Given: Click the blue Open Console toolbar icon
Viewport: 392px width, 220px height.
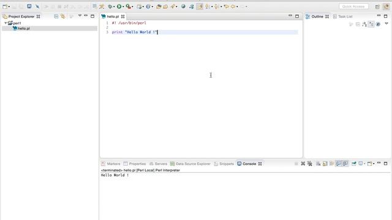Looking at the screenshot, I should (x=29, y=7).
